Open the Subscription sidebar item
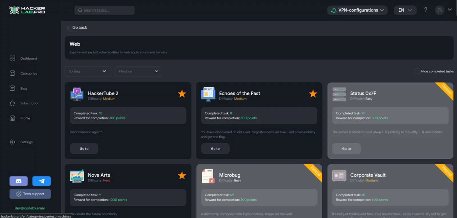This screenshot has height=218, width=457. 30,103
